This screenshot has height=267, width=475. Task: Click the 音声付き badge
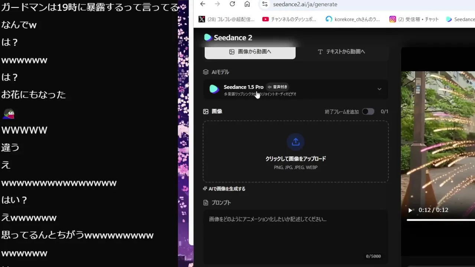(277, 87)
